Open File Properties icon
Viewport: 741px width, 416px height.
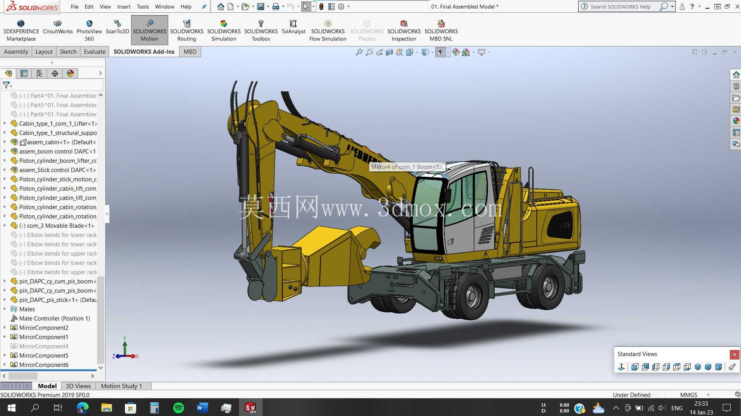(x=331, y=7)
